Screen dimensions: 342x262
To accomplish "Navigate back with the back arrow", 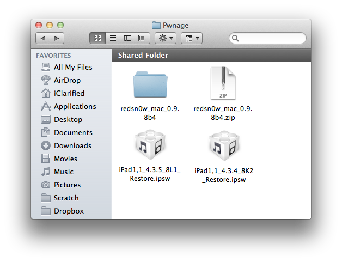I will click(x=43, y=38).
